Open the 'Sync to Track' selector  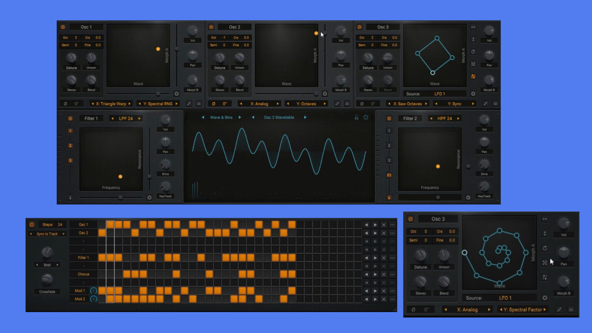46,234
